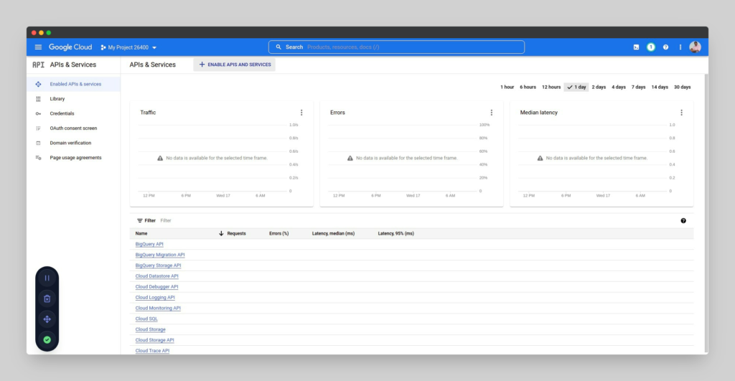Open the user account avatar
Screen dimensions: 735x381
tap(695, 47)
